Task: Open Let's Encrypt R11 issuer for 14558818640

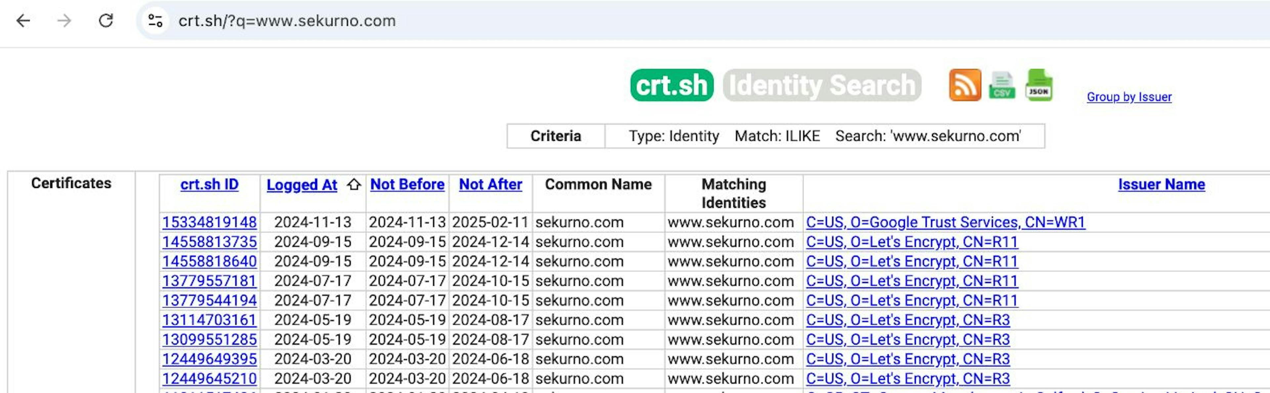Action: point(912,261)
